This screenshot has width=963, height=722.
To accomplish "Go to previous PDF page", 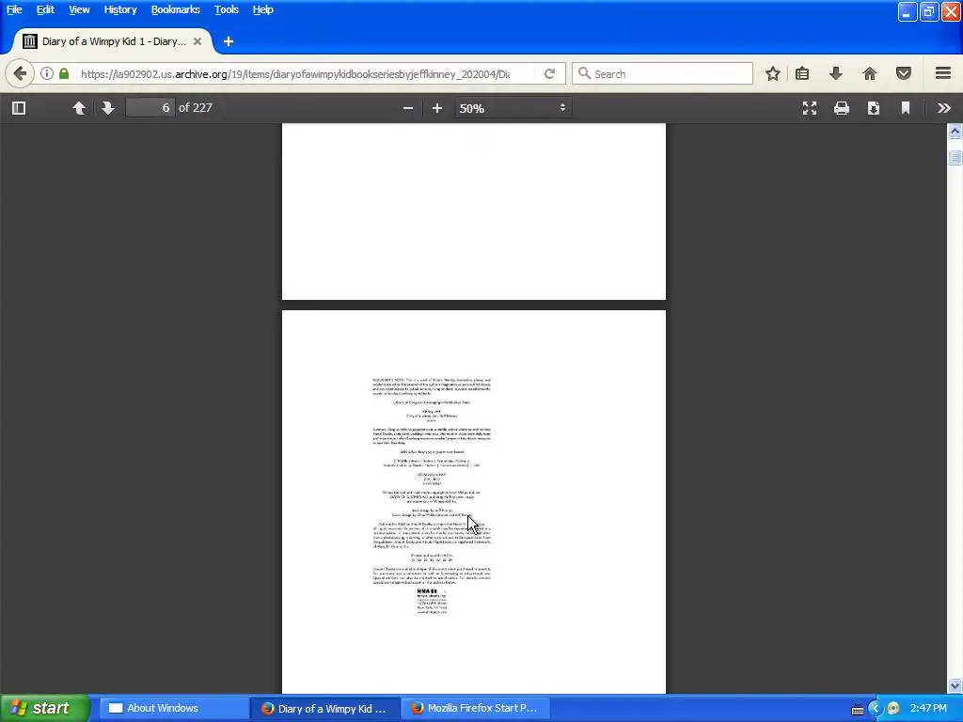I will coord(79,108).
